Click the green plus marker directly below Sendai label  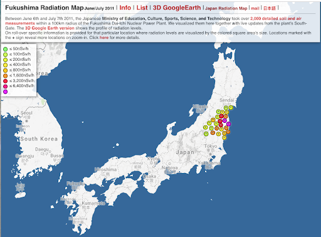(226, 108)
